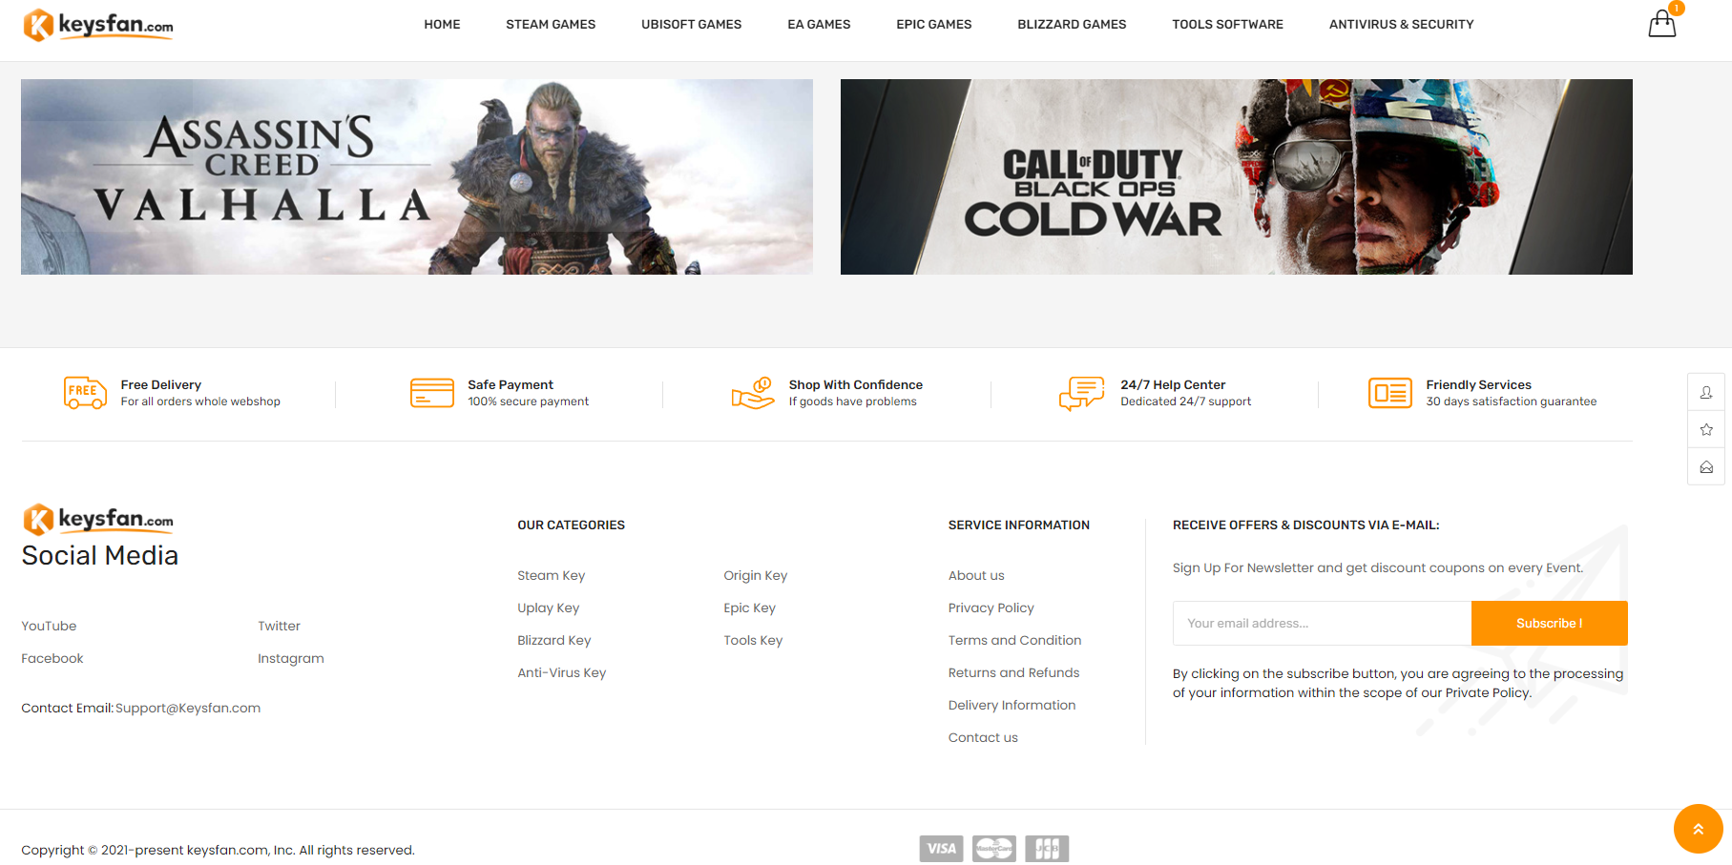The width and height of the screenshot is (1732, 865).
Task: Click the 24/7 Help Center chat icon
Action: 1082,393
